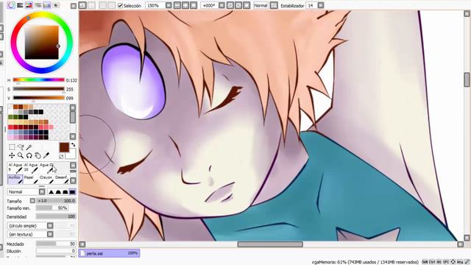Screen dimensions: 471x265
Task: Click the saturation-value square in the color wheel
Action: [x=42, y=43]
